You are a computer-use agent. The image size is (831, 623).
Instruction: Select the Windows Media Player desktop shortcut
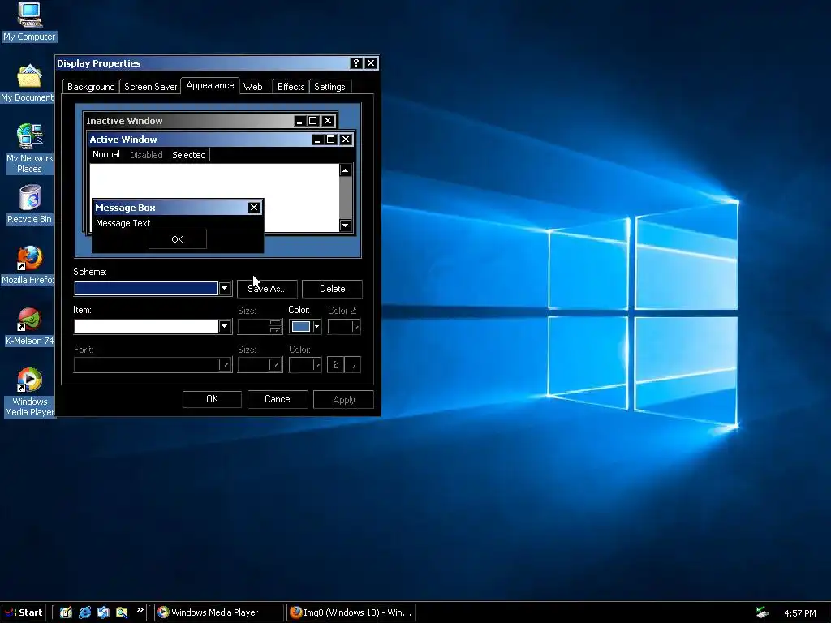[29, 392]
